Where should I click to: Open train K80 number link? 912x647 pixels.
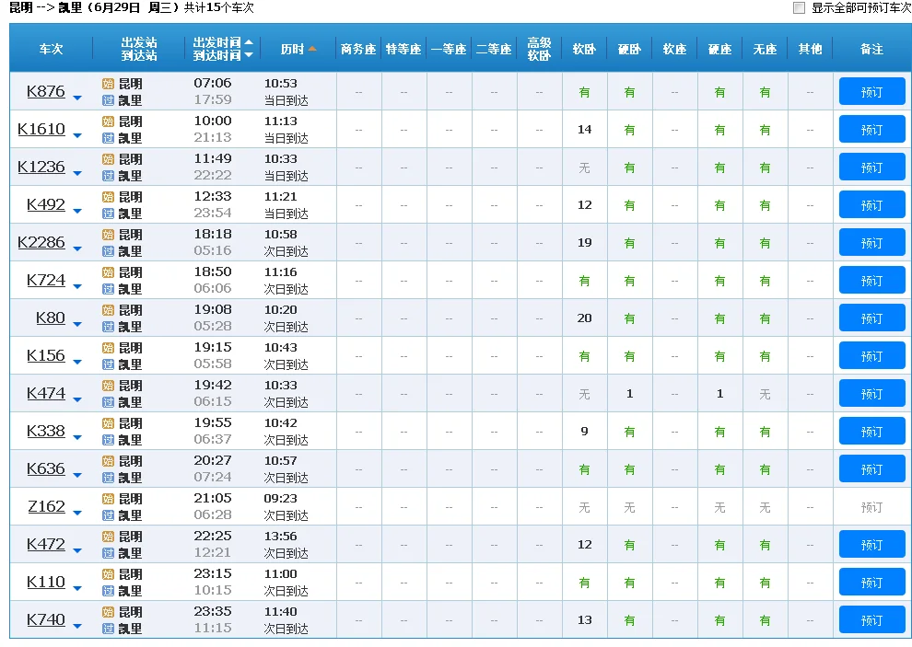[51, 318]
